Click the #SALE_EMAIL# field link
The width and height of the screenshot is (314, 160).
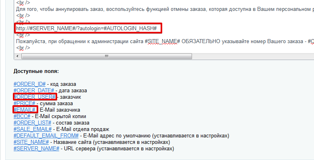pos(33,129)
